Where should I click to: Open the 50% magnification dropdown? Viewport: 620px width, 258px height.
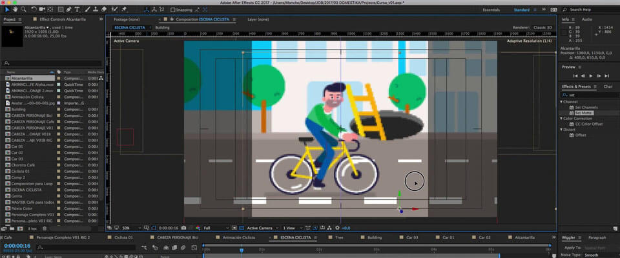click(x=129, y=228)
